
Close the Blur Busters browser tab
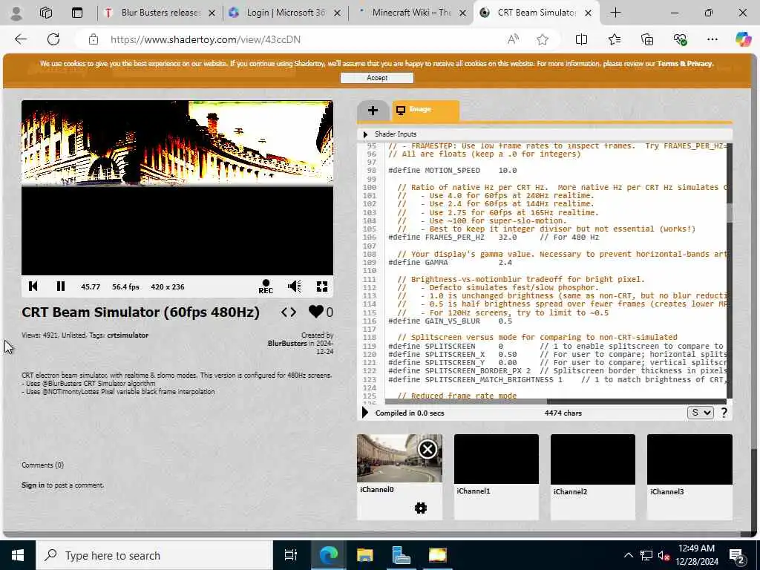tap(212, 13)
